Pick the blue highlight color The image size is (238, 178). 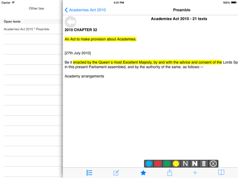(x=149, y=164)
